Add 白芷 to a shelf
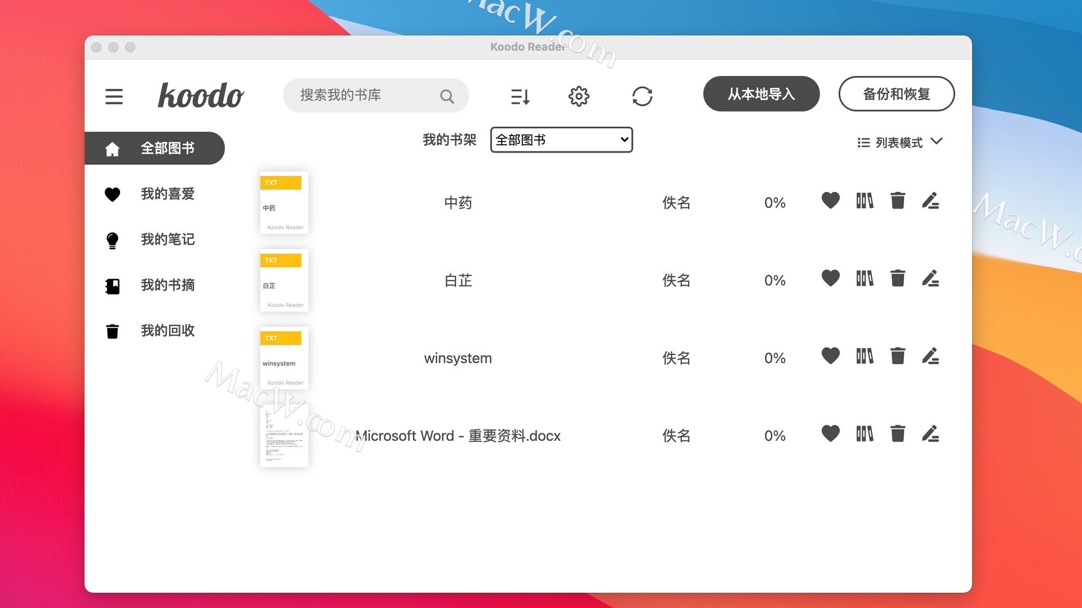 coord(864,278)
